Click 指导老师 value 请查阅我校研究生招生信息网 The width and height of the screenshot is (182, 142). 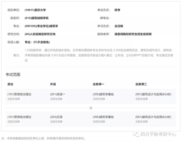(133, 34)
